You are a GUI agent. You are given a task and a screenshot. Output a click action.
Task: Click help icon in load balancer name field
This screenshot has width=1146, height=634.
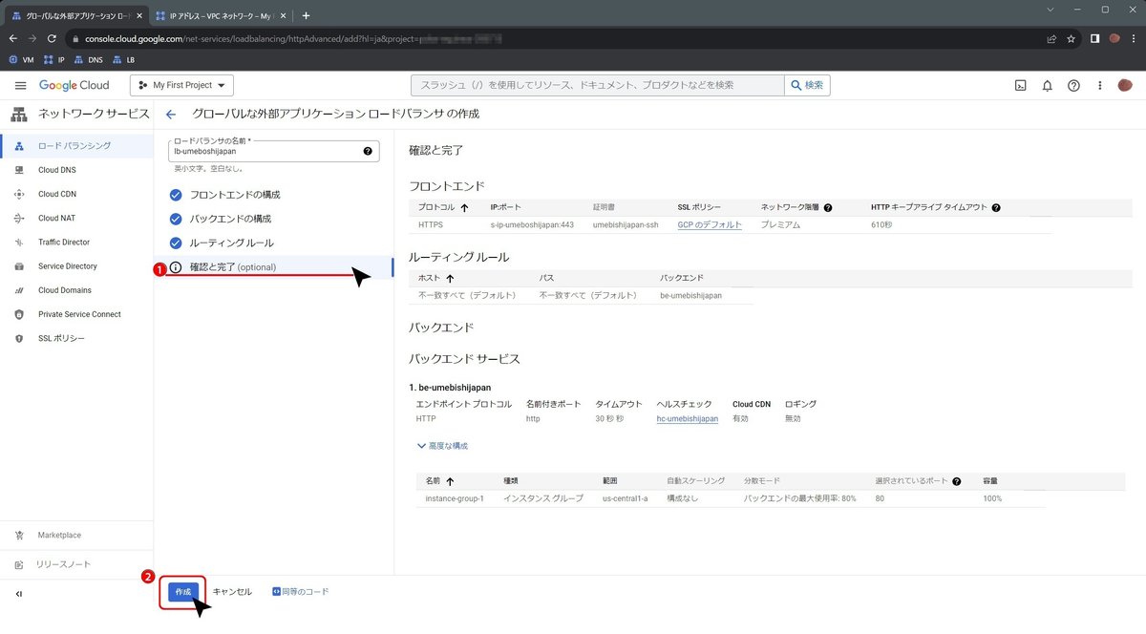368,151
